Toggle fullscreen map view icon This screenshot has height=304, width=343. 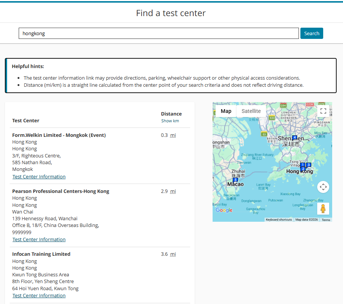click(323, 111)
